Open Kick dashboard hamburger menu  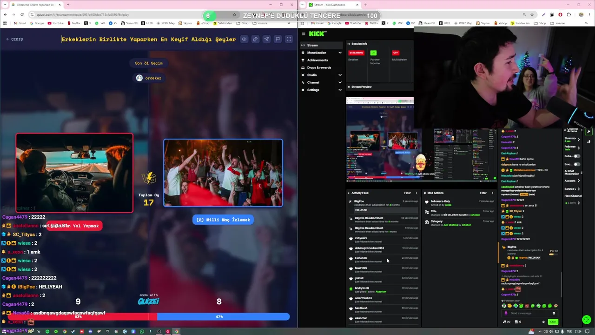[x=304, y=33]
